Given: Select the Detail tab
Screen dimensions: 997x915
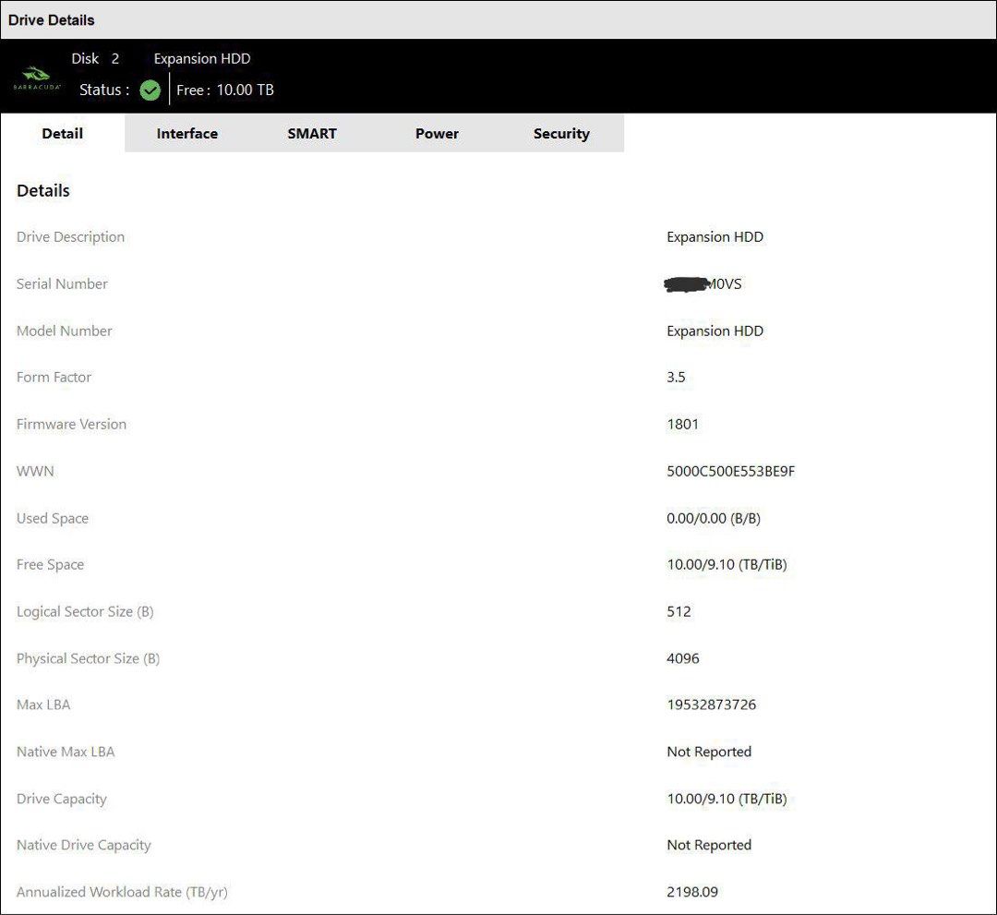Looking at the screenshot, I should [x=63, y=134].
